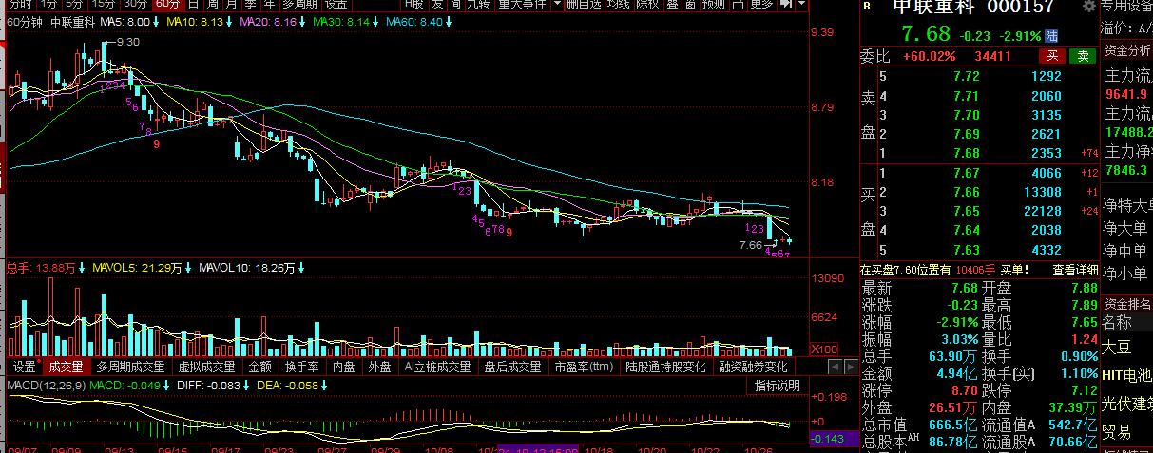This screenshot has height=453, width=1153.
Task: Select 盘后成交量 indicator tab
Action: click(x=512, y=367)
